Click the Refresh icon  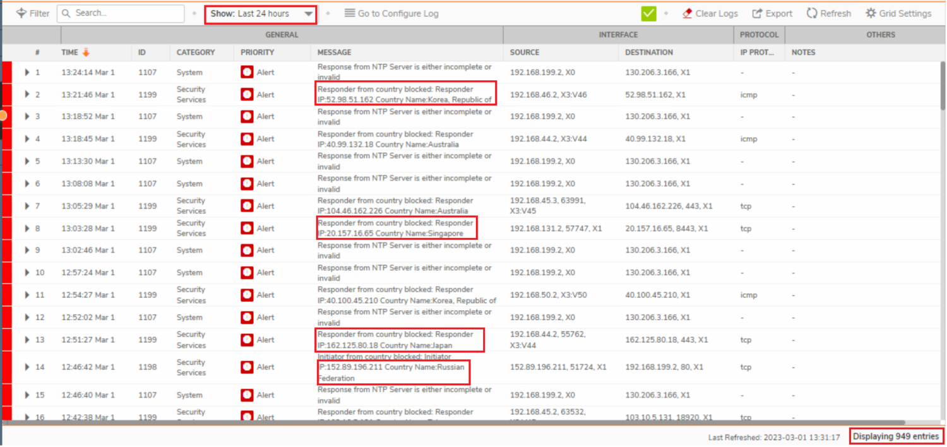click(x=812, y=13)
